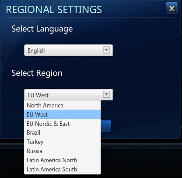The width and height of the screenshot is (182, 178).
Task: Choose Latin America South region
Action: (63, 169)
